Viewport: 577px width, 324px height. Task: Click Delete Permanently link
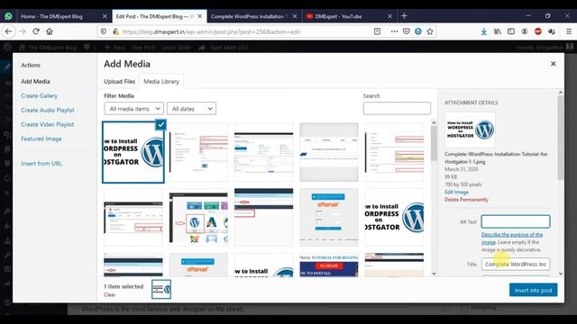pyautogui.click(x=466, y=200)
